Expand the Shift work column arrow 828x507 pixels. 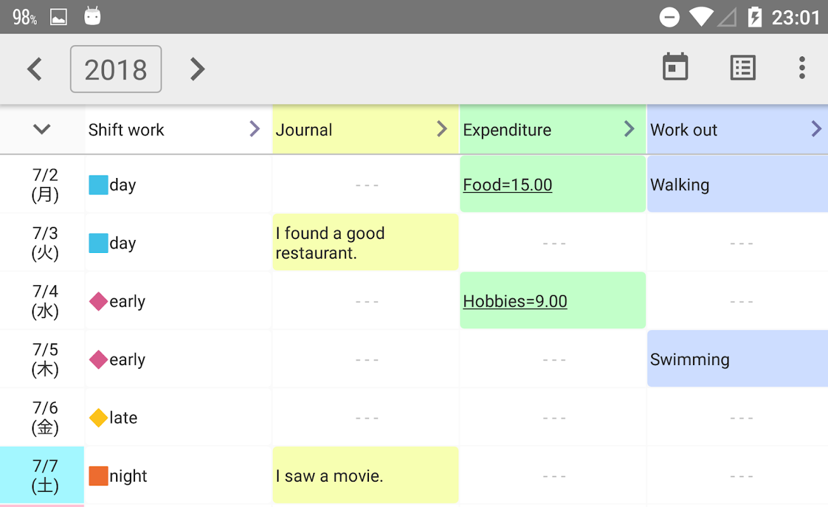pos(254,129)
